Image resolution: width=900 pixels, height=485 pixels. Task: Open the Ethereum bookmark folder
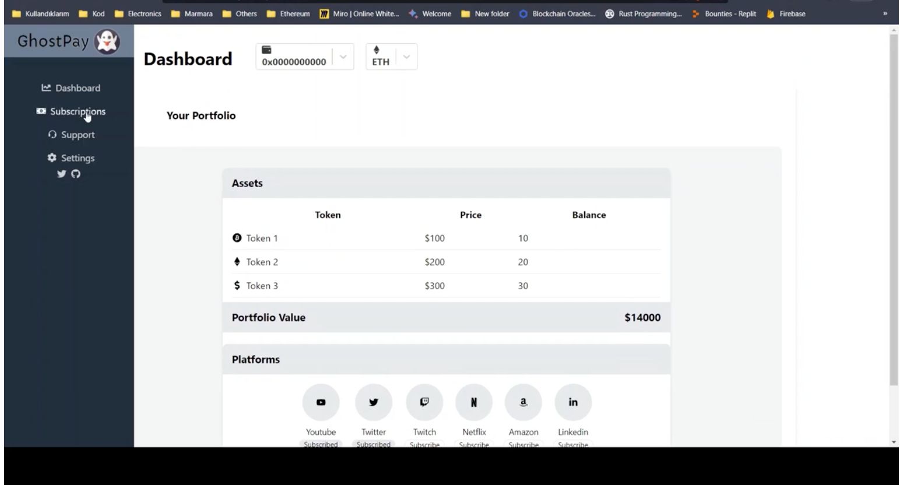(x=288, y=14)
